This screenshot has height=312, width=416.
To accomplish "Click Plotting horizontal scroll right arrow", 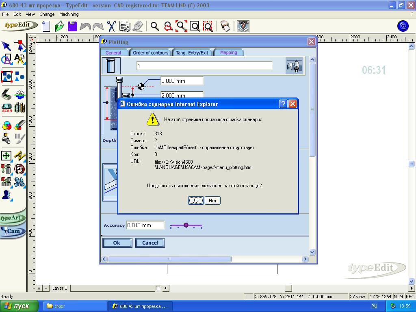I will (x=305, y=259).
